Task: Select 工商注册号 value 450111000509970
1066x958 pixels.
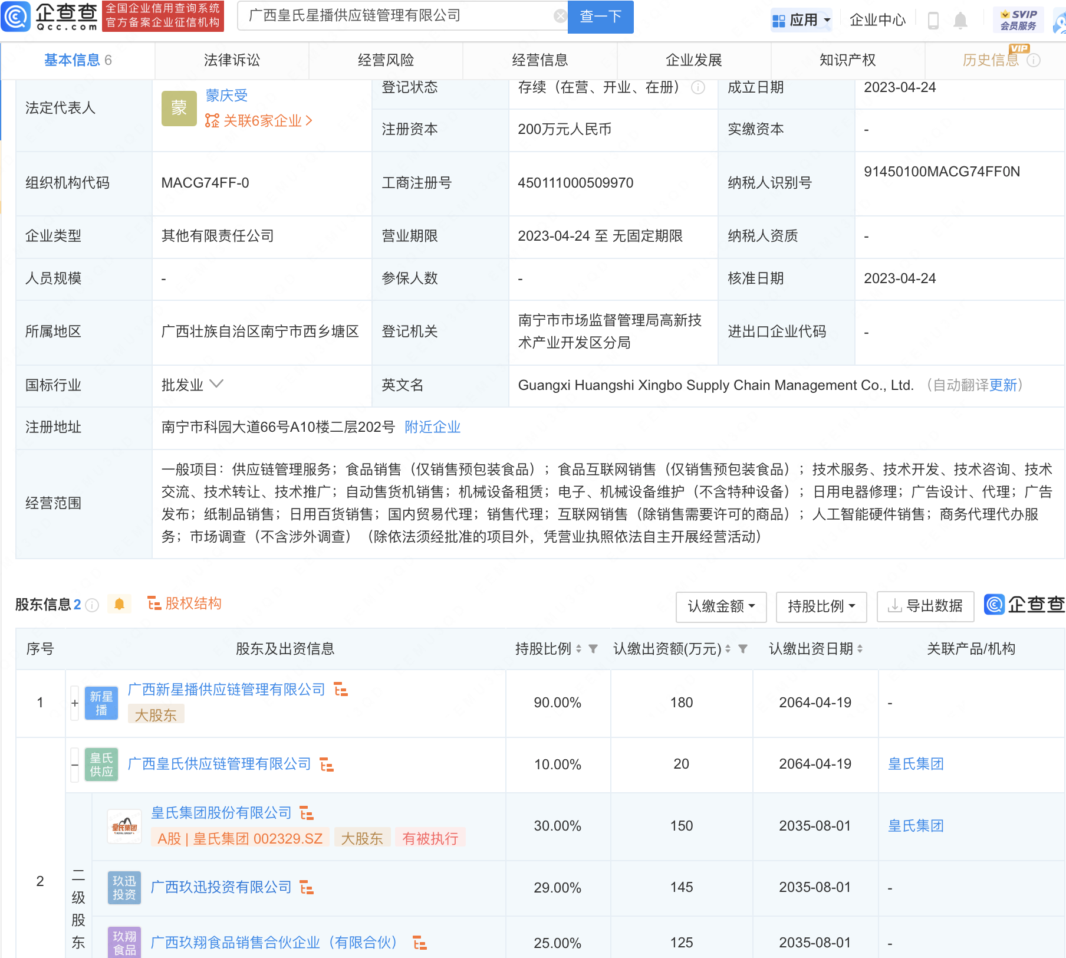Action: click(x=575, y=183)
